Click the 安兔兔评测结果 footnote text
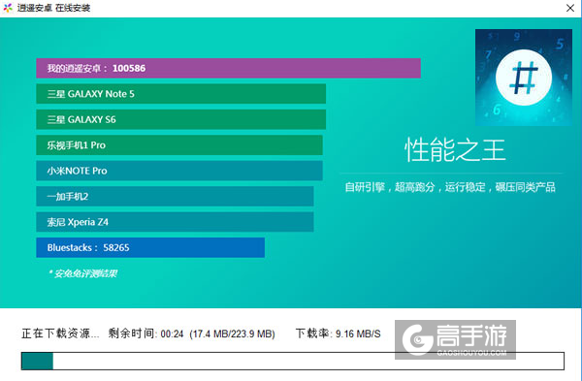The image size is (582, 381). pos(82,273)
